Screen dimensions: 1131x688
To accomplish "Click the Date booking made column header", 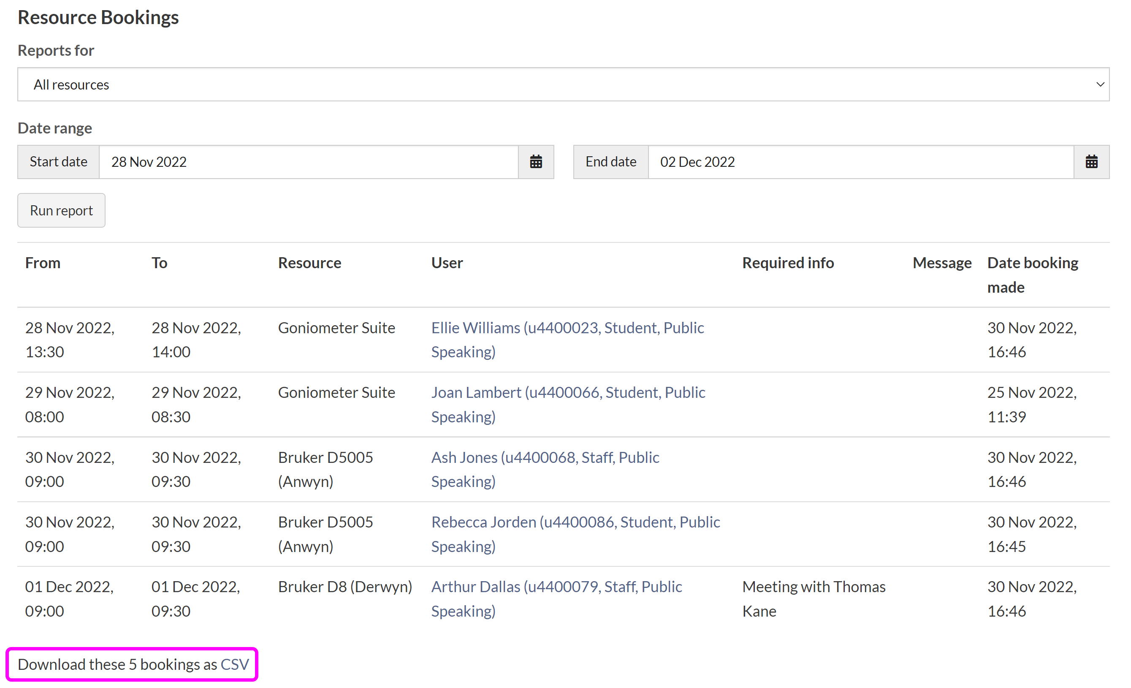I will tap(1032, 275).
